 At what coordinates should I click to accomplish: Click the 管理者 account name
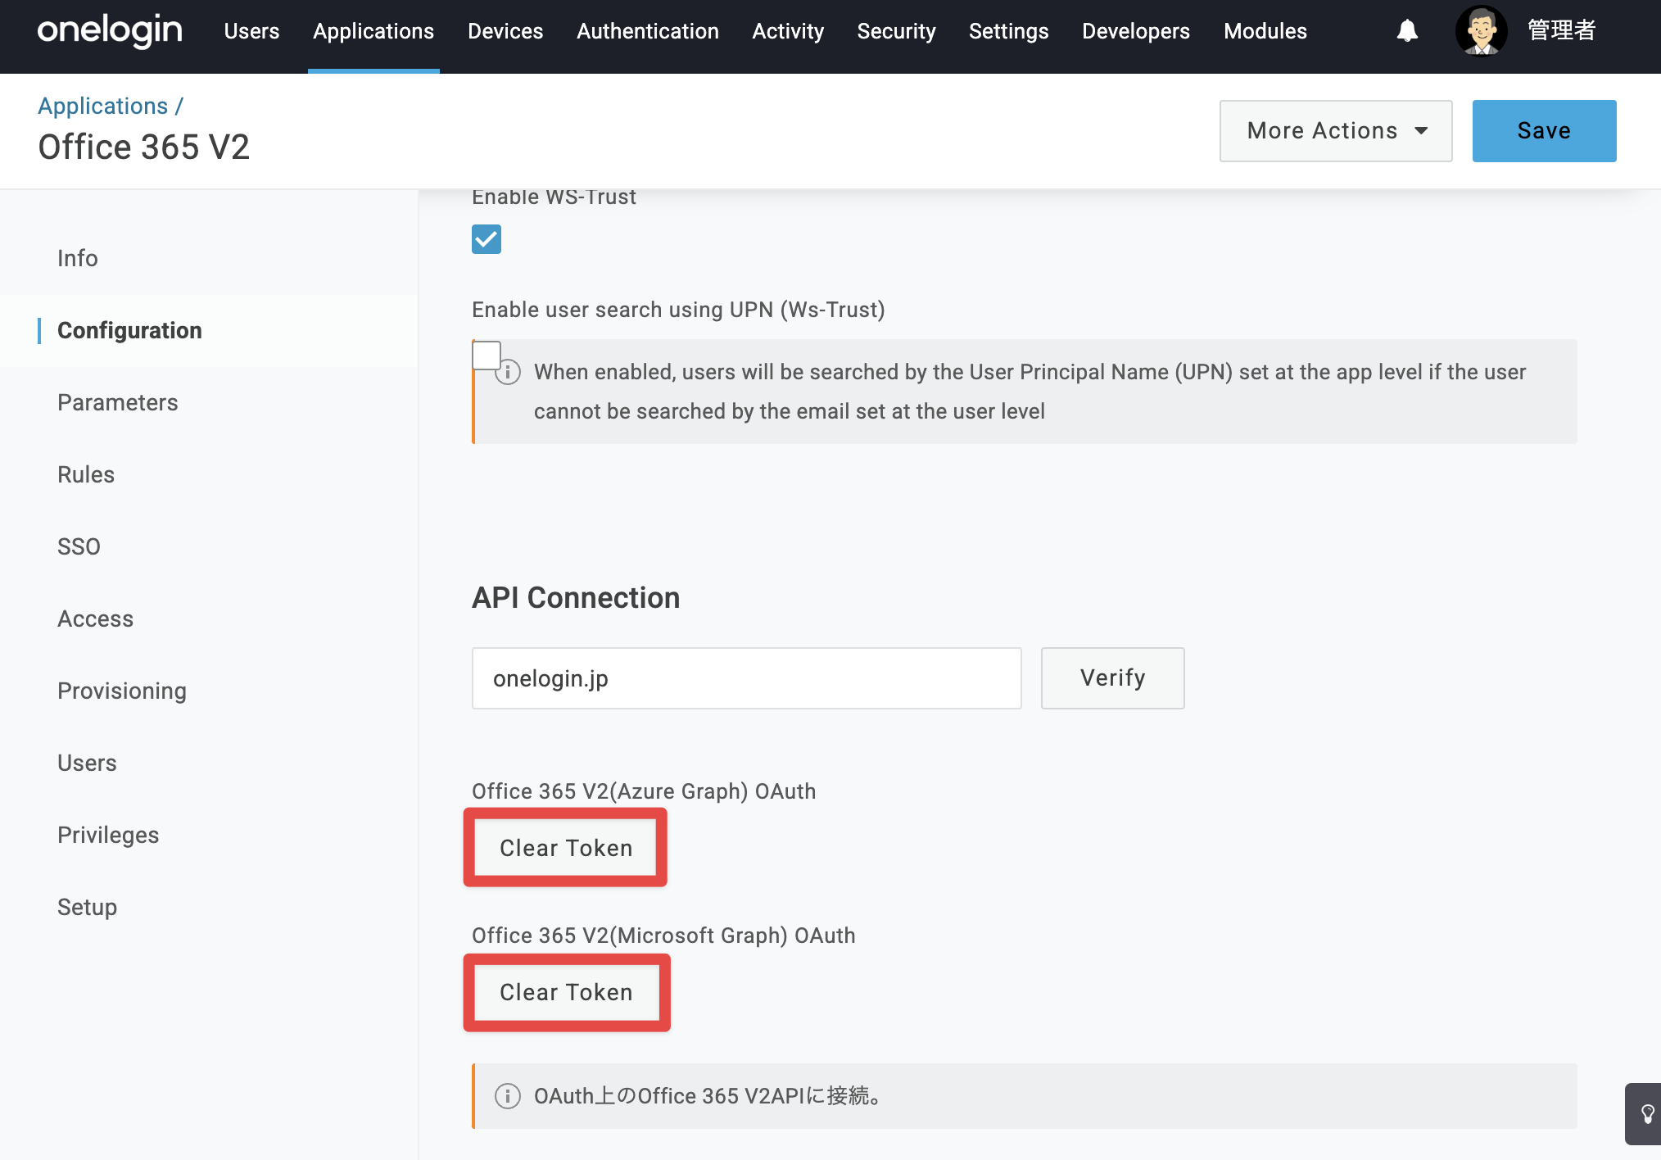point(1562,31)
